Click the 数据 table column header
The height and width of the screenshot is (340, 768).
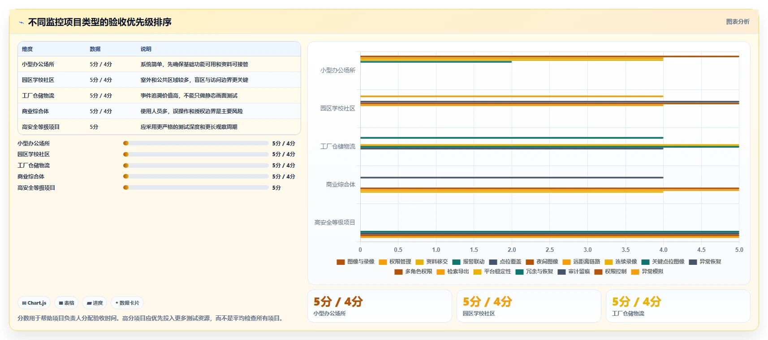click(95, 49)
